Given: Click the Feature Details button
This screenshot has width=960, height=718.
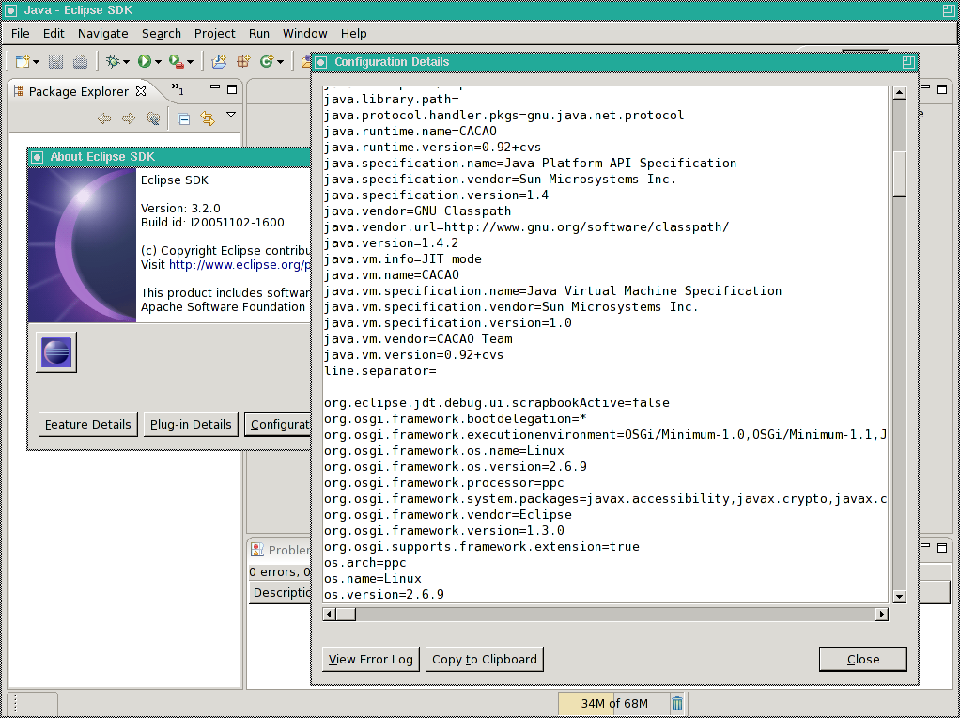Looking at the screenshot, I should pyautogui.click(x=88, y=425).
